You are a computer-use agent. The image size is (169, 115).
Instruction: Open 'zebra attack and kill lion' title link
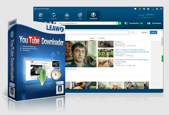point(131,61)
